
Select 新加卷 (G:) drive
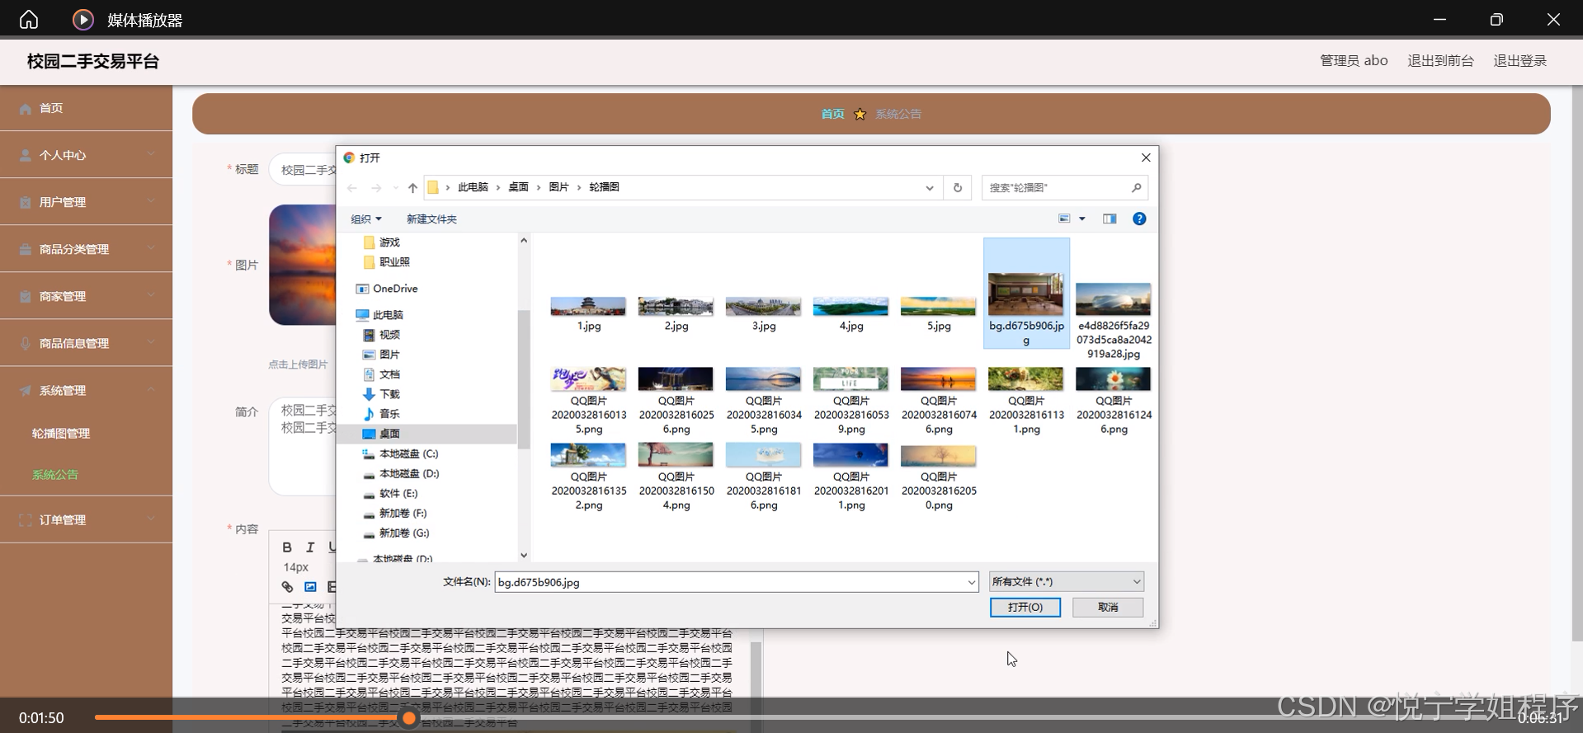[397, 533]
